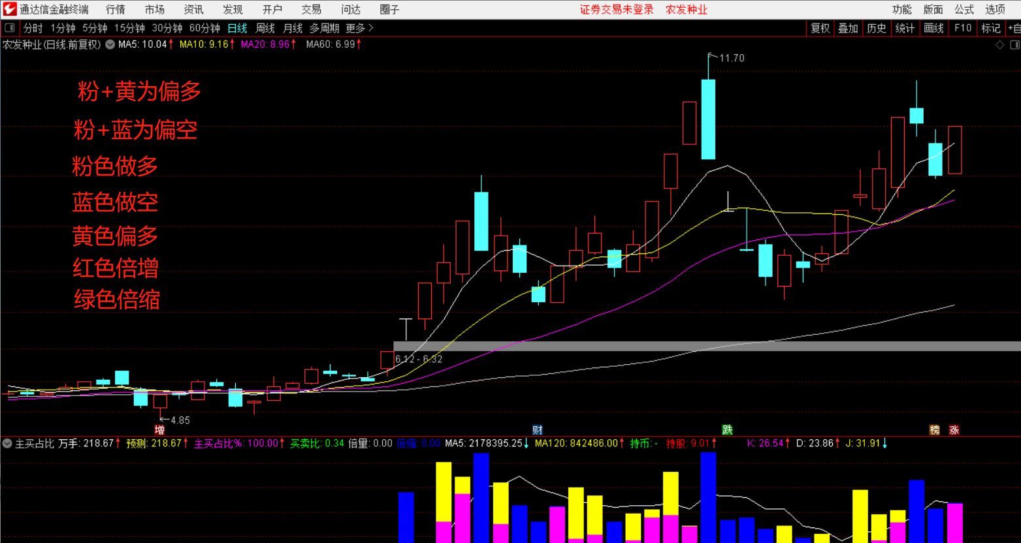This screenshot has width=1021, height=543.
Task: Click the blue 财 event marker
Action: pyautogui.click(x=537, y=430)
